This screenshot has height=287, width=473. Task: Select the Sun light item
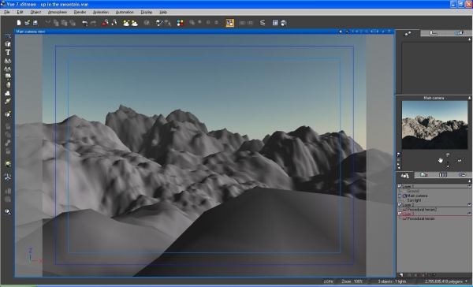tap(414, 200)
